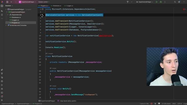Screen dimensions: 187x105
Task: Click the red error status icon in status bar
Action: [151, 104]
